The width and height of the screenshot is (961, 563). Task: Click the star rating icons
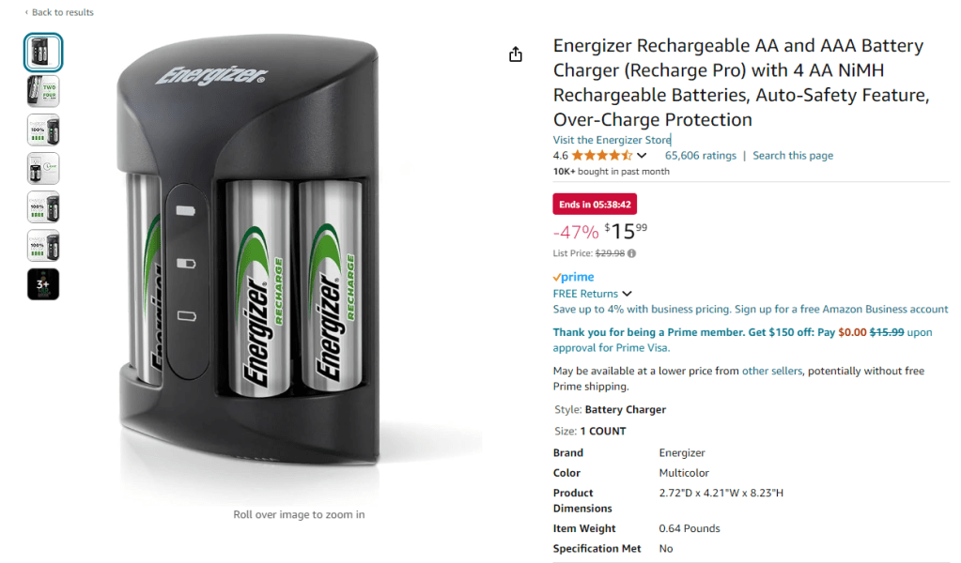pyautogui.click(x=602, y=156)
